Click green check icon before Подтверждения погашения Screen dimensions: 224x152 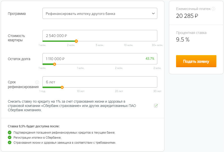point(10,133)
